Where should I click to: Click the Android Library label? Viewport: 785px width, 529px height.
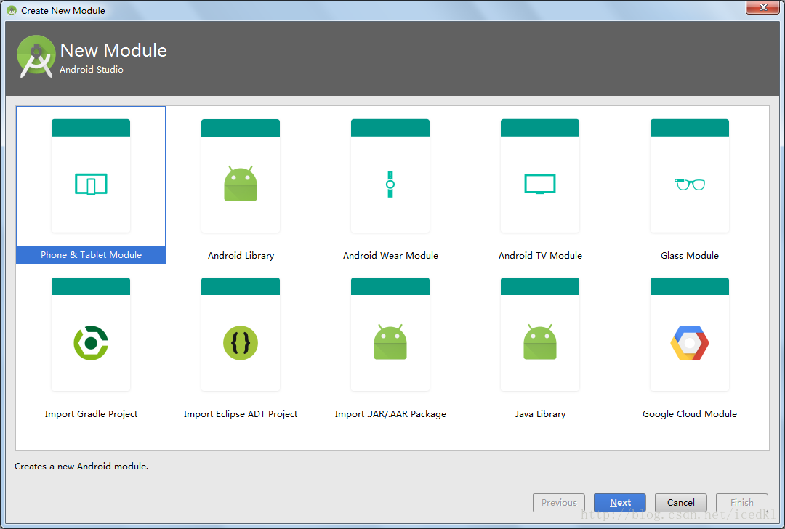241,255
